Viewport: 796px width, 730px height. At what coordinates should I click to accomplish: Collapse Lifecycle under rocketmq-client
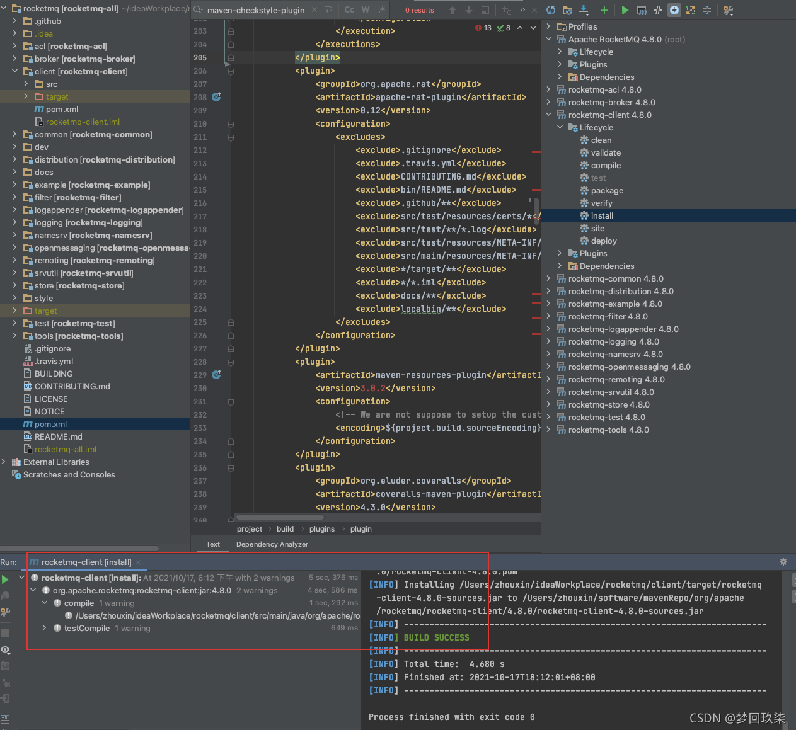click(560, 127)
